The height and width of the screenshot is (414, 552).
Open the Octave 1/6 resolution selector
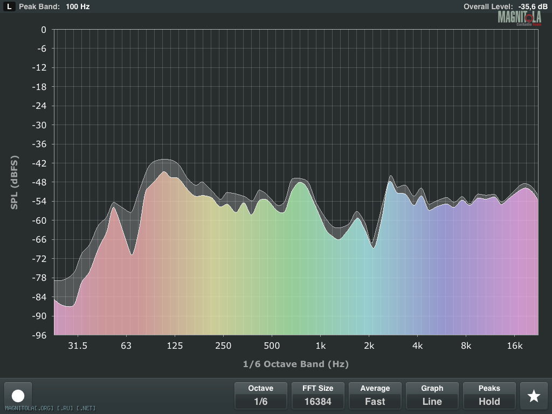pos(261,396)
